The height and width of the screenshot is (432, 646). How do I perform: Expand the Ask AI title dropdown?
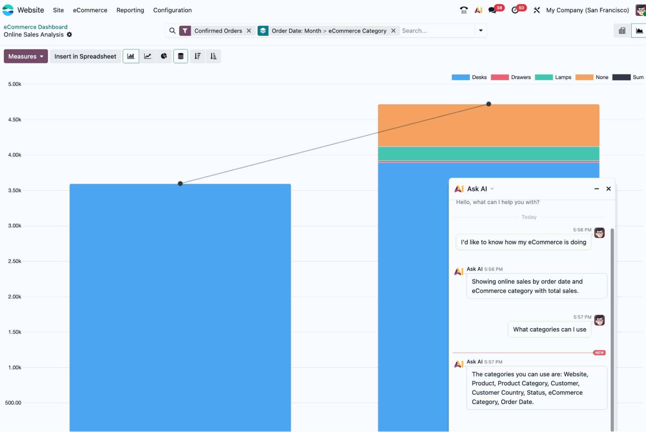click(492, 189)
